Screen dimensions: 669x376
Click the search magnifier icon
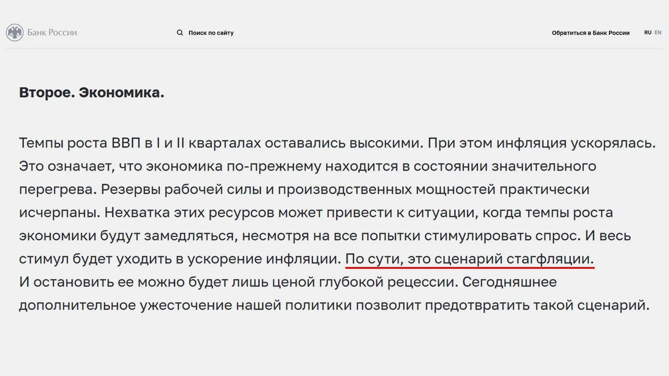180,33
